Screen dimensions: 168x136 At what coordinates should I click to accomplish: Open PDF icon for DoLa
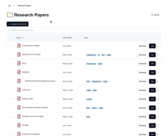tap(19, 63)
